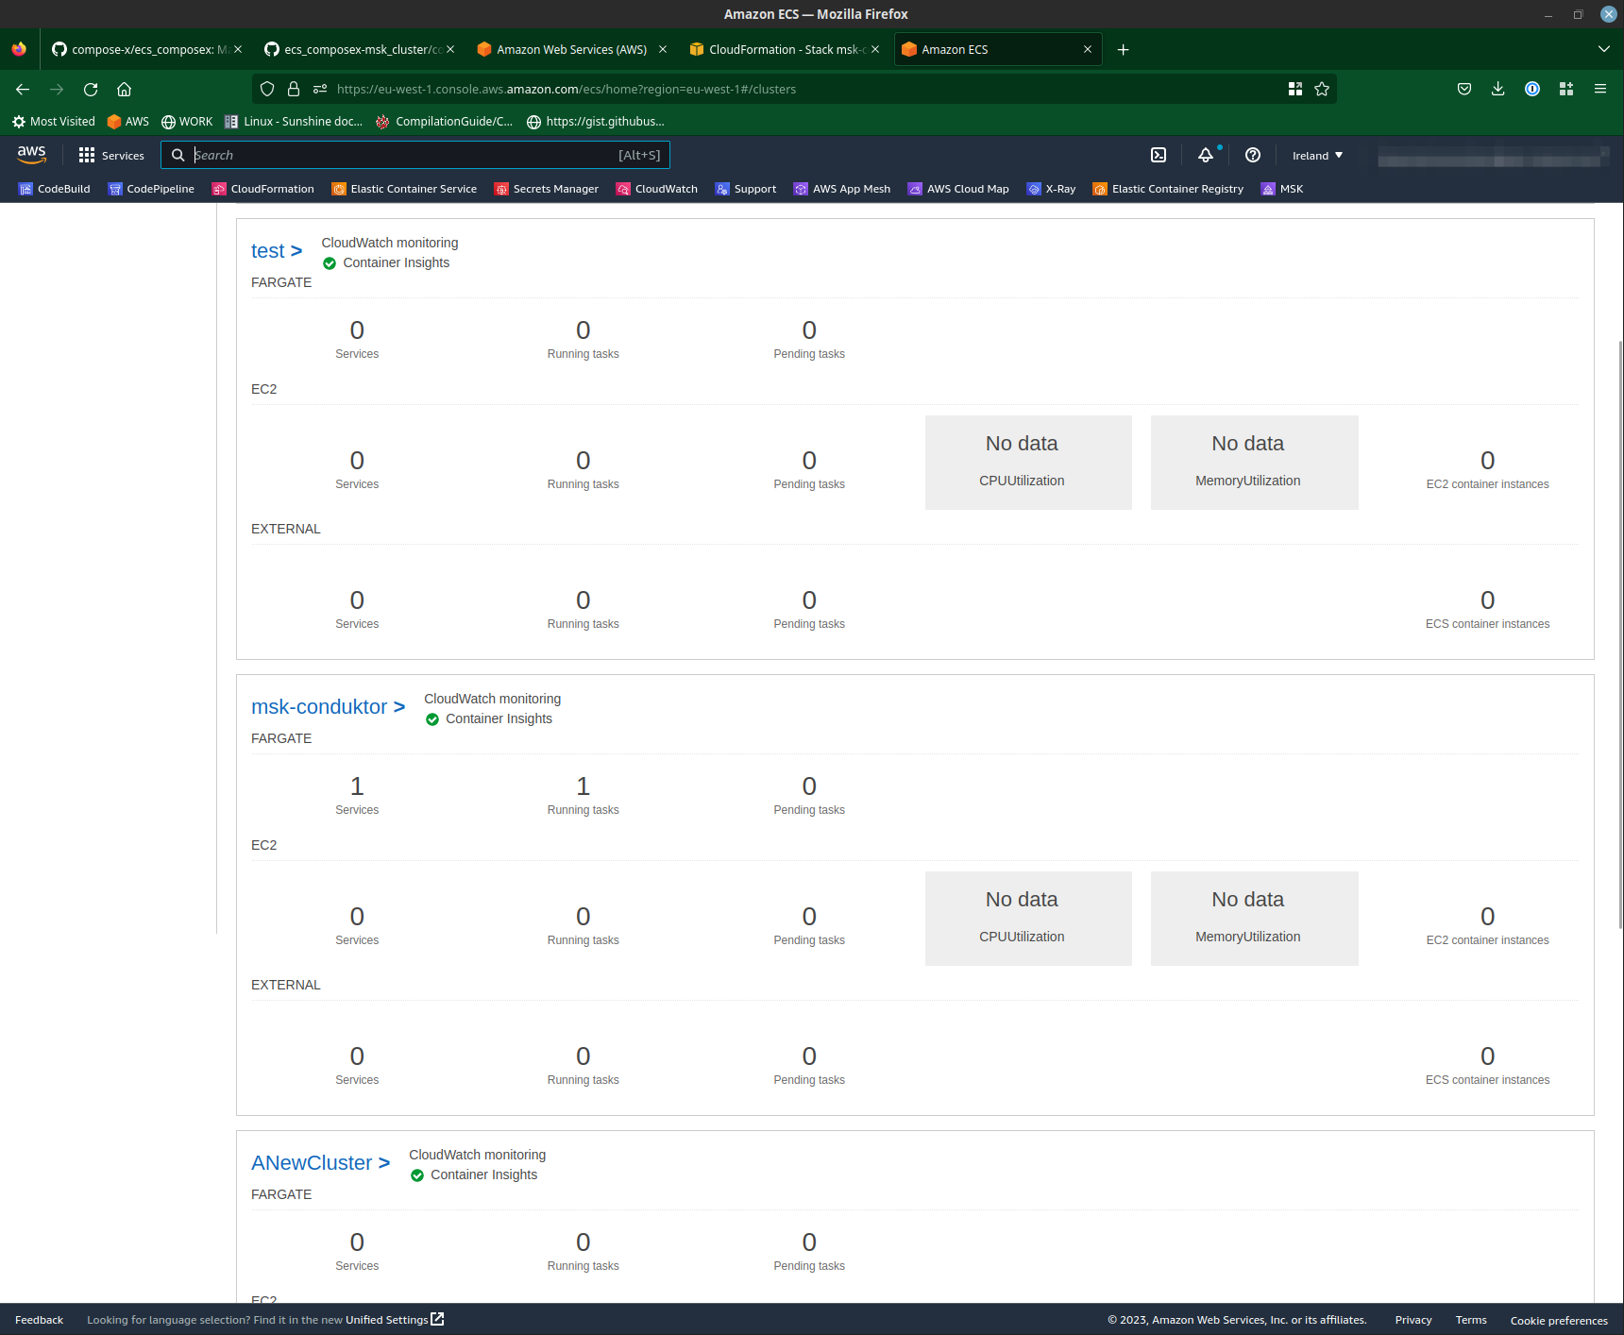Open AWS CloudShell icon in header
The image size is (1624, 1335).
tap(1159, 155)
